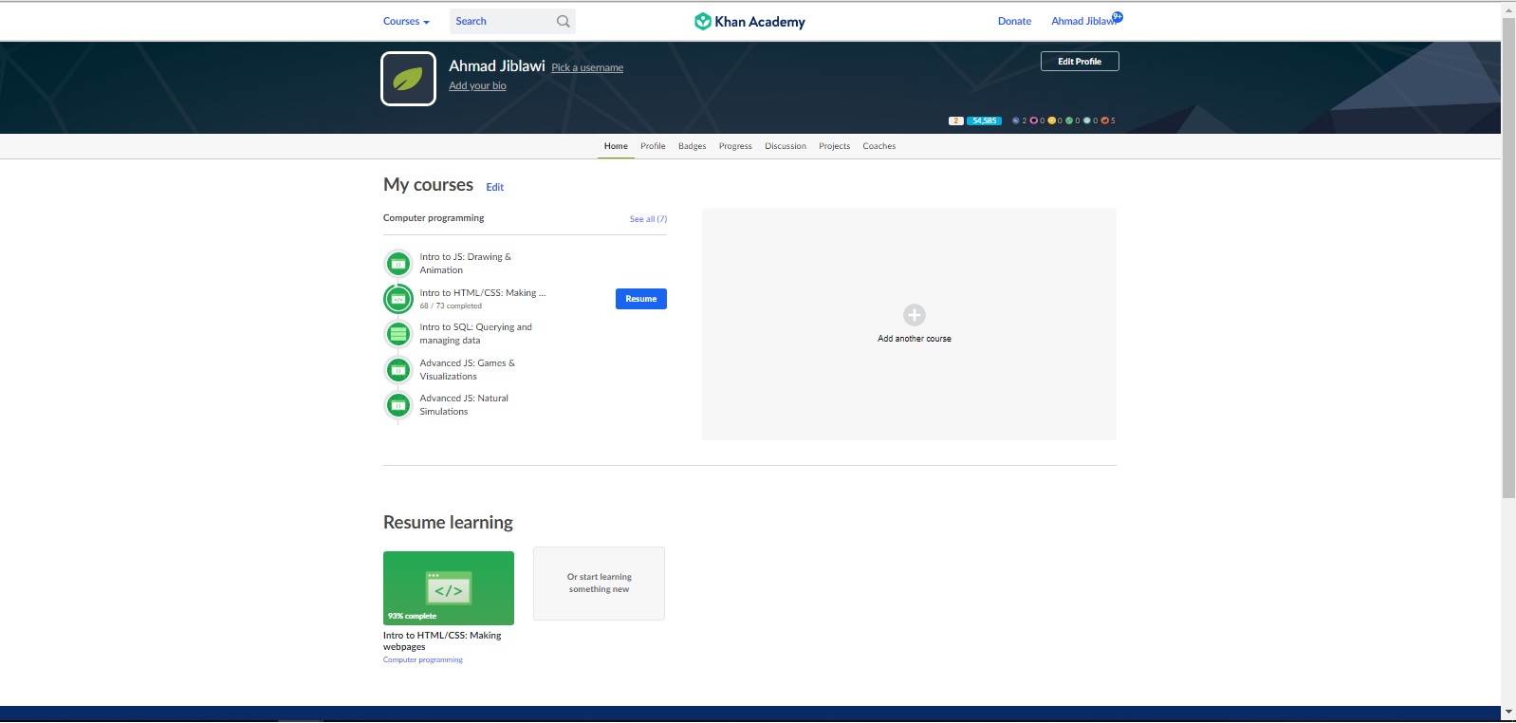Click Edit next to My courses
Screen dimensions: 1516x723
[x=495, y=187]
